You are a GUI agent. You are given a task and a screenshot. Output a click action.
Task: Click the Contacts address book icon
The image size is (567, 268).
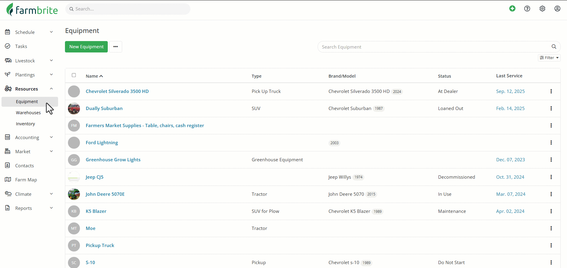click(x=8, y=165)
